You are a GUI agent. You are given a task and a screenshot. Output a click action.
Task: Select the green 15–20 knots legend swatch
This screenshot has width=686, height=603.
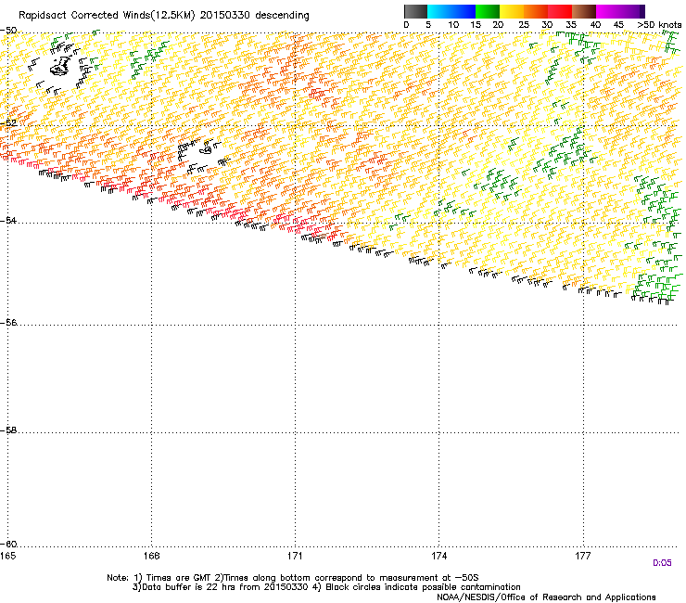click(488, 11)
